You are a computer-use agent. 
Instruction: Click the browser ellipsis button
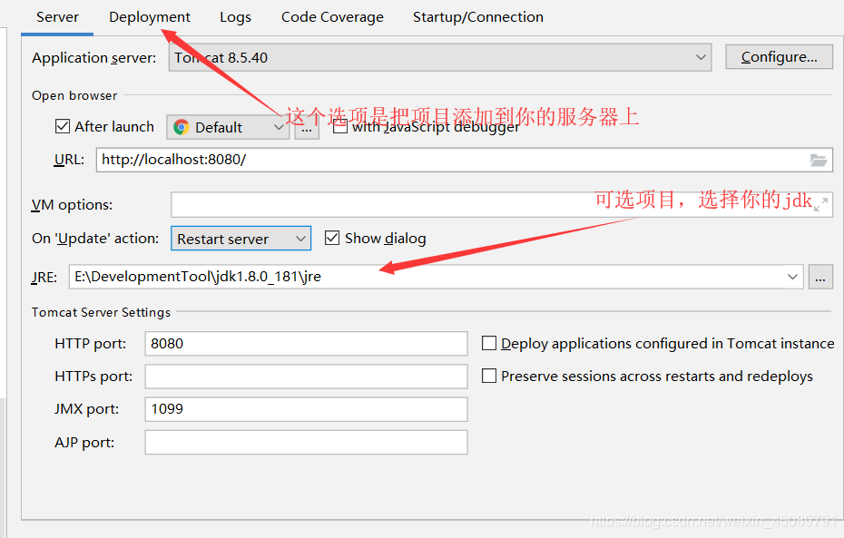[307, 129]
